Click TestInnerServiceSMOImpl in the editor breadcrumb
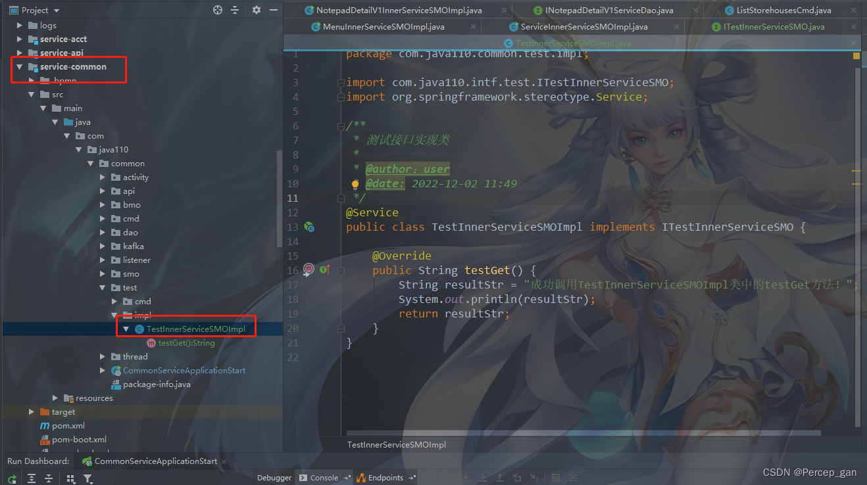 pos(397,445)
